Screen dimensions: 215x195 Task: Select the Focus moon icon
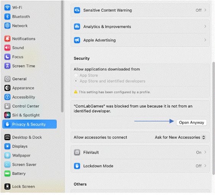coord(7,57)
